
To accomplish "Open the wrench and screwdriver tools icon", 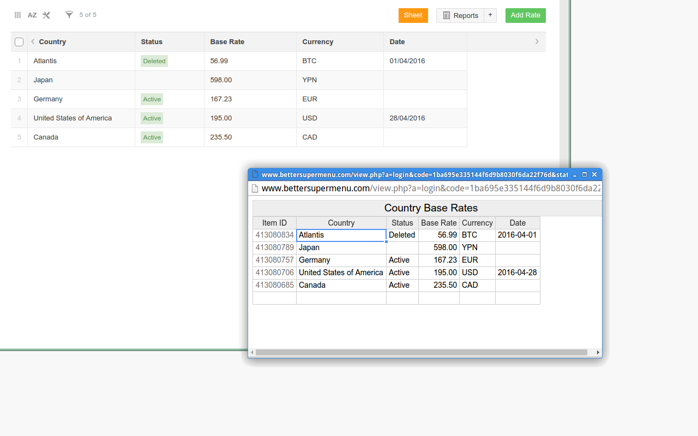I will pyautogui.click(x=46, y=15).
